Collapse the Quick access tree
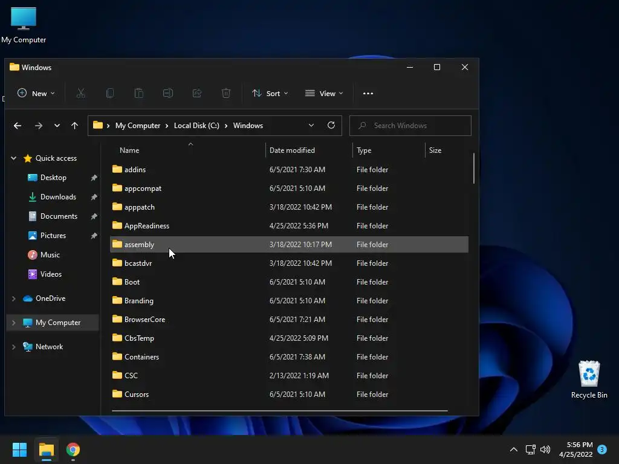This screenshot has height=464, width=619. point(13,158)
